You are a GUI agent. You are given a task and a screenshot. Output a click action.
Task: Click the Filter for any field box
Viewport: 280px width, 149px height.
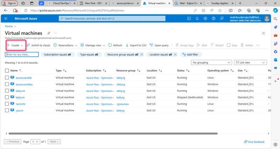[x=22, y=55]
